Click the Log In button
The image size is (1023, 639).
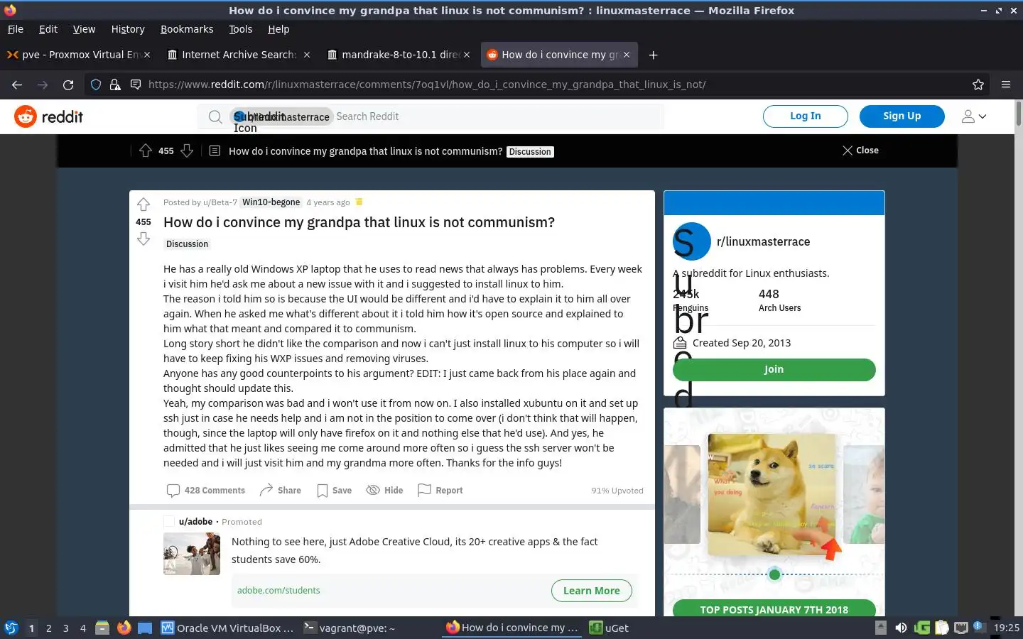(x=806, y=116)
